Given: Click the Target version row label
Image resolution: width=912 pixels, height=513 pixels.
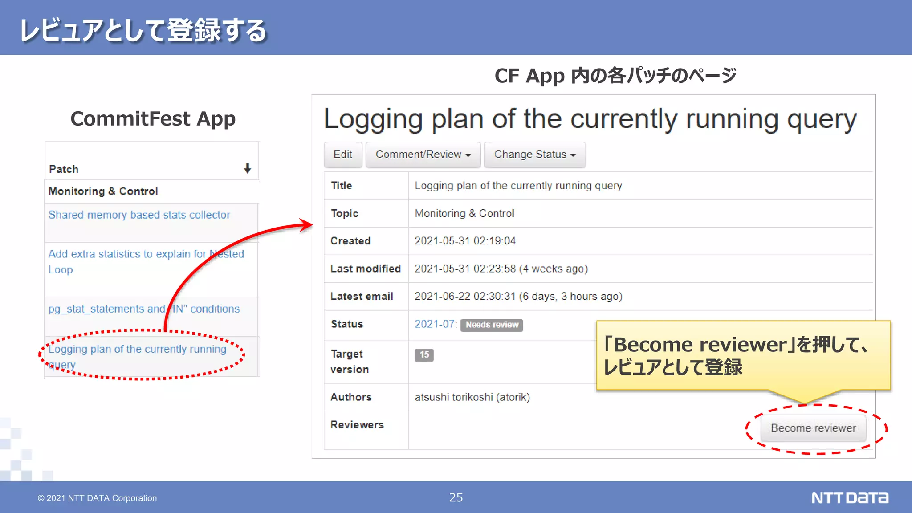Looking at the screenshot, I should [350, 362].
